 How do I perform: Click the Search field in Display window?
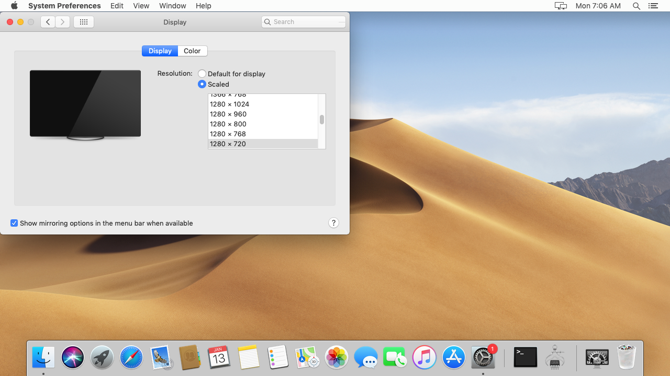304,22
